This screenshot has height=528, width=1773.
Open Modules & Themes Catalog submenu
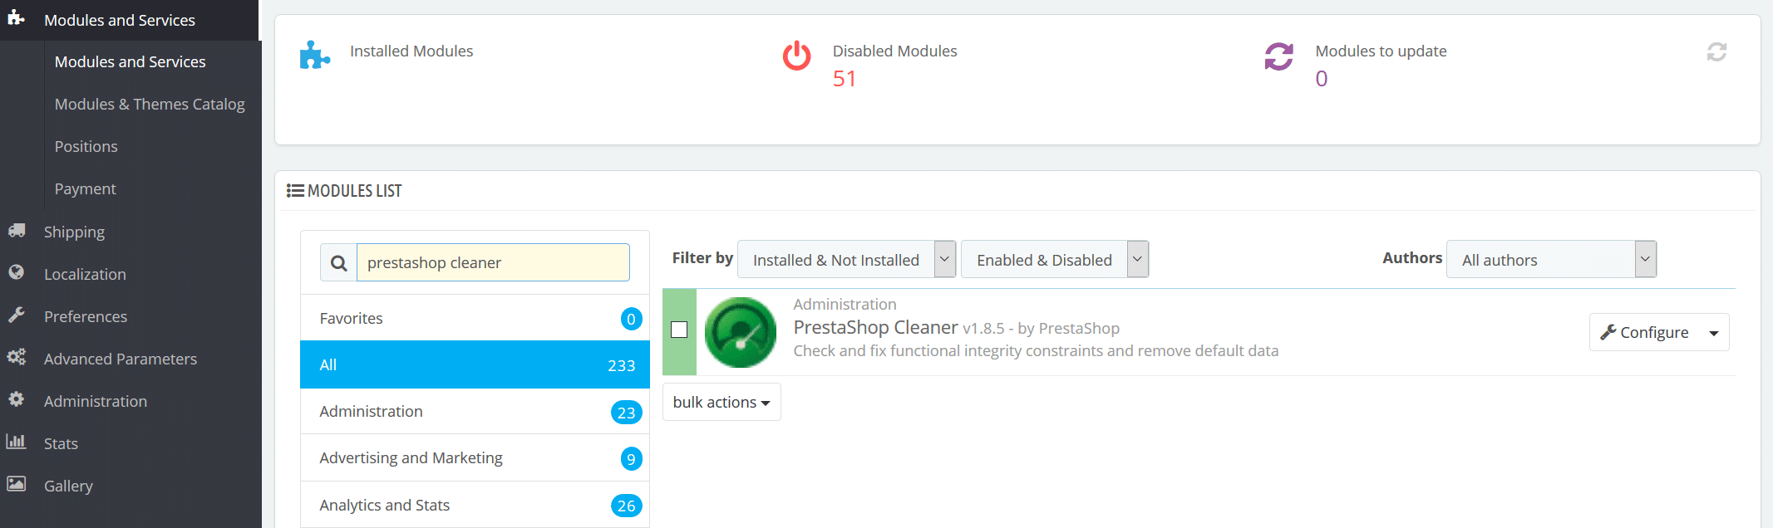(150, 104)
